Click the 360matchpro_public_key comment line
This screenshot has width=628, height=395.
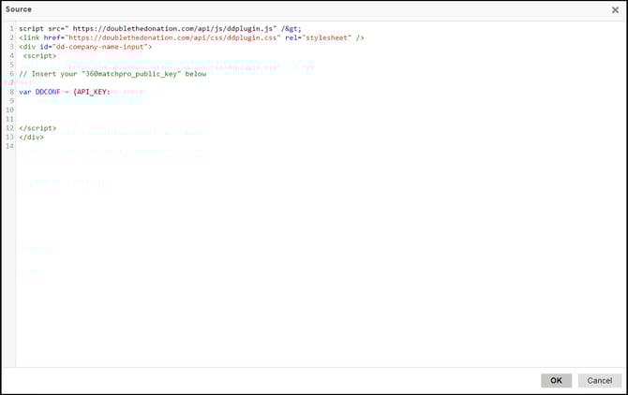[112, 74]
